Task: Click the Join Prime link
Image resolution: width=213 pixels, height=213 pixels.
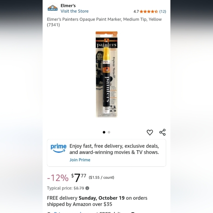Action: pos(80,160)
